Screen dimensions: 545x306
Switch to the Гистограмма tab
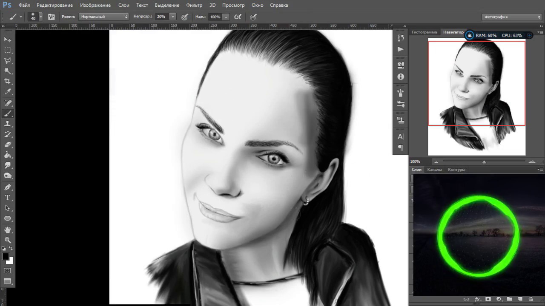[x=425, y=32]
